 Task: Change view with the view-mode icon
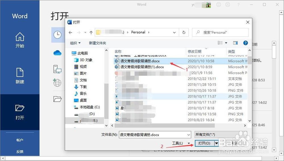(x=220, y=43)
